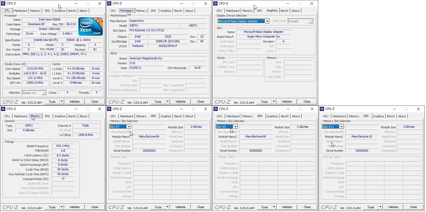Viewport: 426px width, 212px height.
Task: Select the Mainboard tab in the Slot #9 window
Action: point(233,116)
